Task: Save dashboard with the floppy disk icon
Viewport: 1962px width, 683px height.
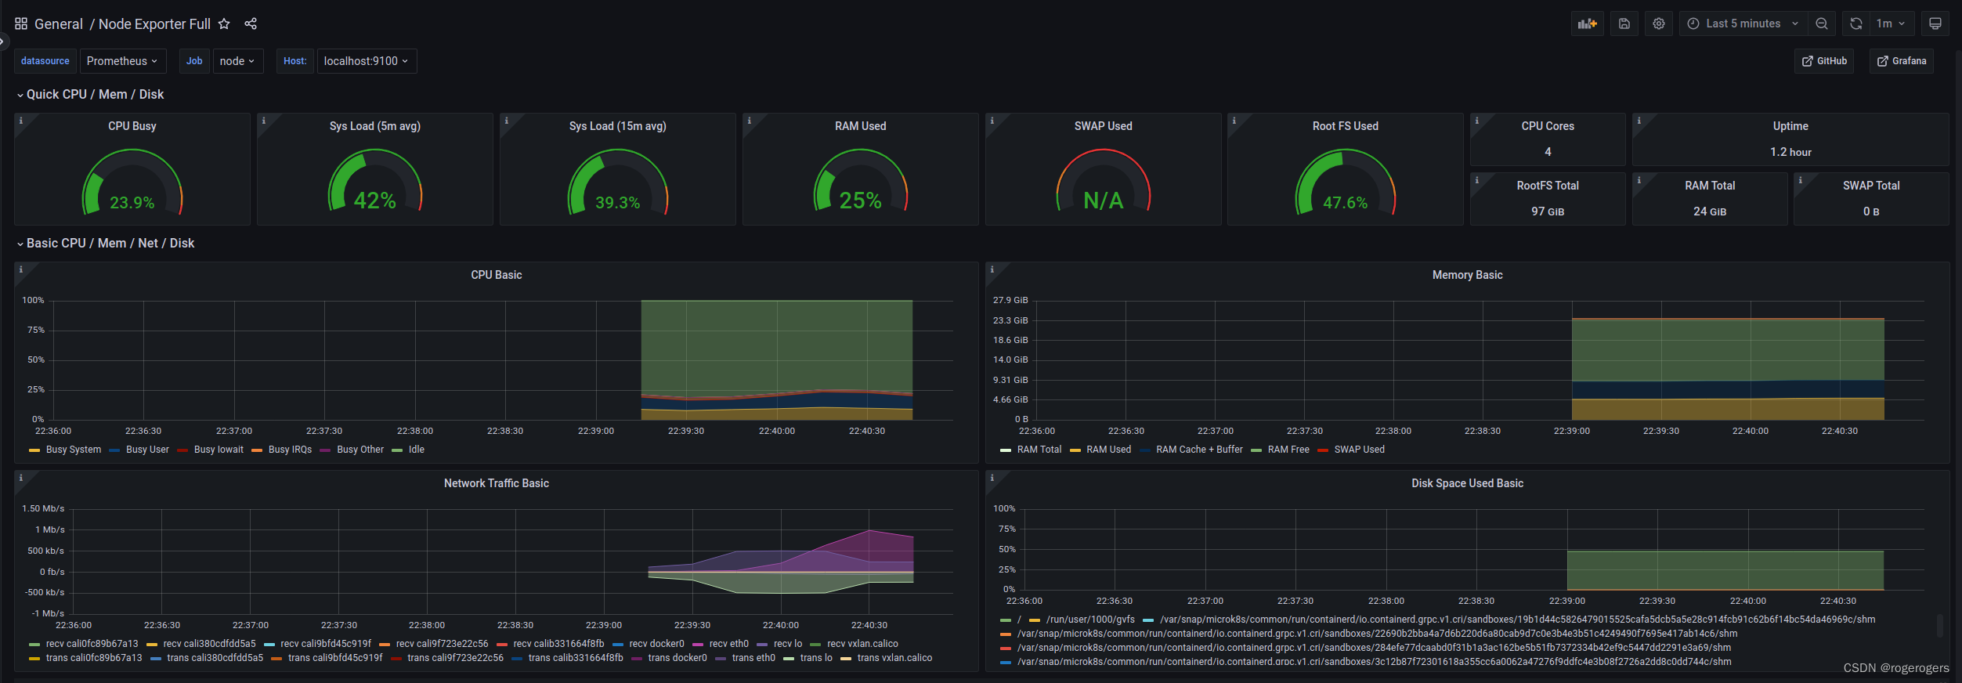Action: click(x=1624, y=23)
